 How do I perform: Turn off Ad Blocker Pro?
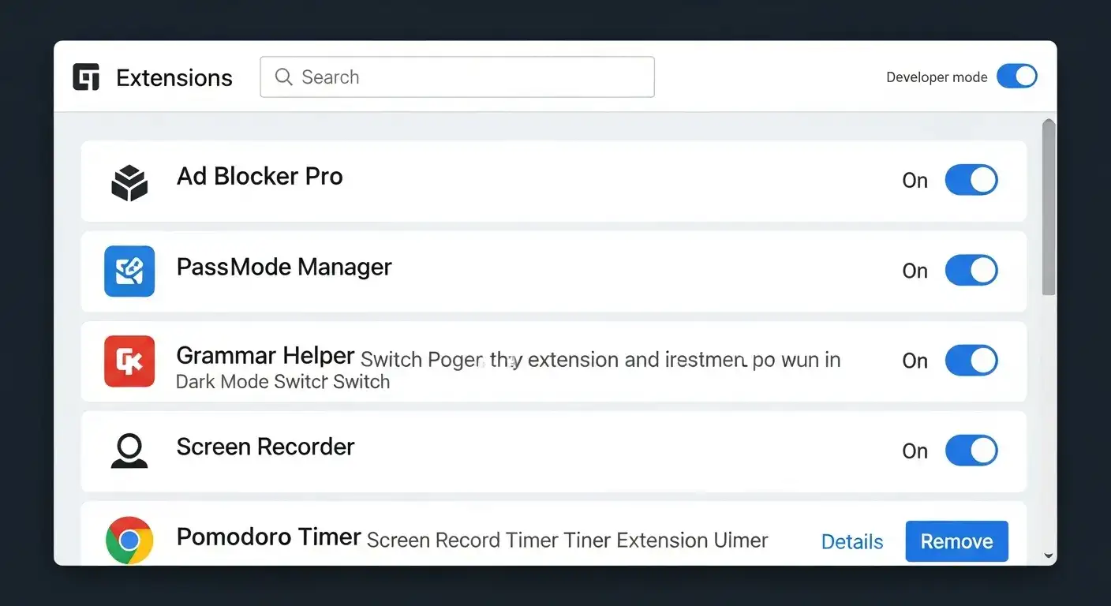point(971,180)
